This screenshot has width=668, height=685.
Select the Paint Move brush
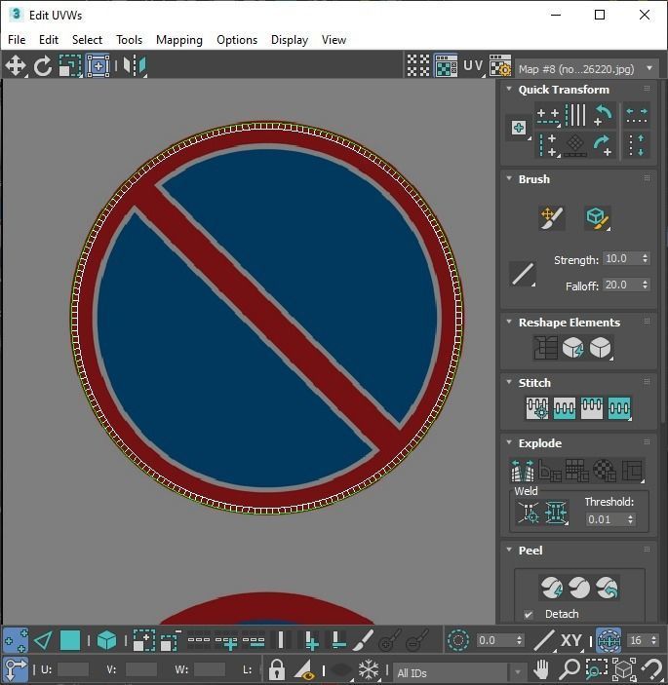point(552,217)
